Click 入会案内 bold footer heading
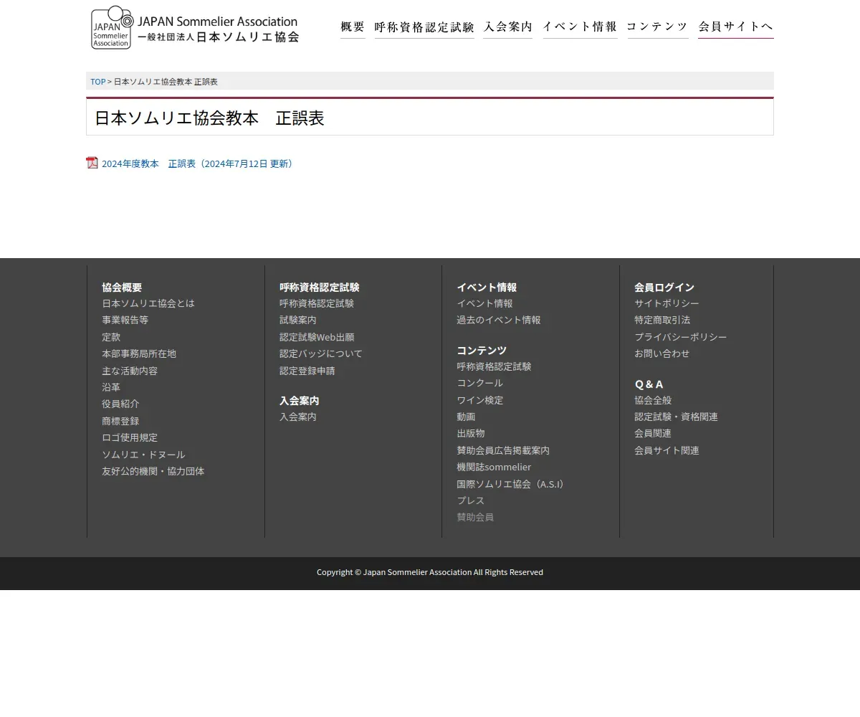 click(299, 400)
